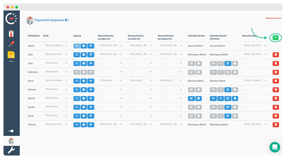Toggle calendar access icon for Michael
The image size is (286, 159).
pyautogui.click(x=84, y=89)
